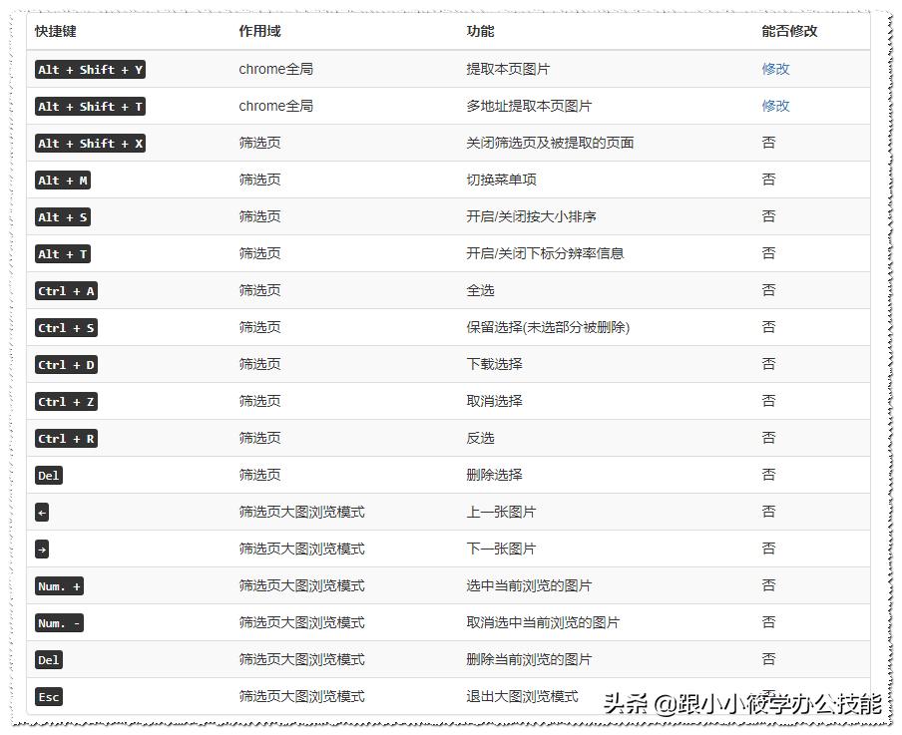Click the Num. + shortcut badge
Screen dimensions: 902x735
(58, 585)
